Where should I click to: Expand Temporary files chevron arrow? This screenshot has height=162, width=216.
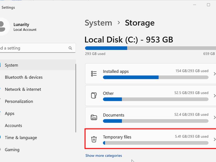pyautogui.click(x=214, y=139)
